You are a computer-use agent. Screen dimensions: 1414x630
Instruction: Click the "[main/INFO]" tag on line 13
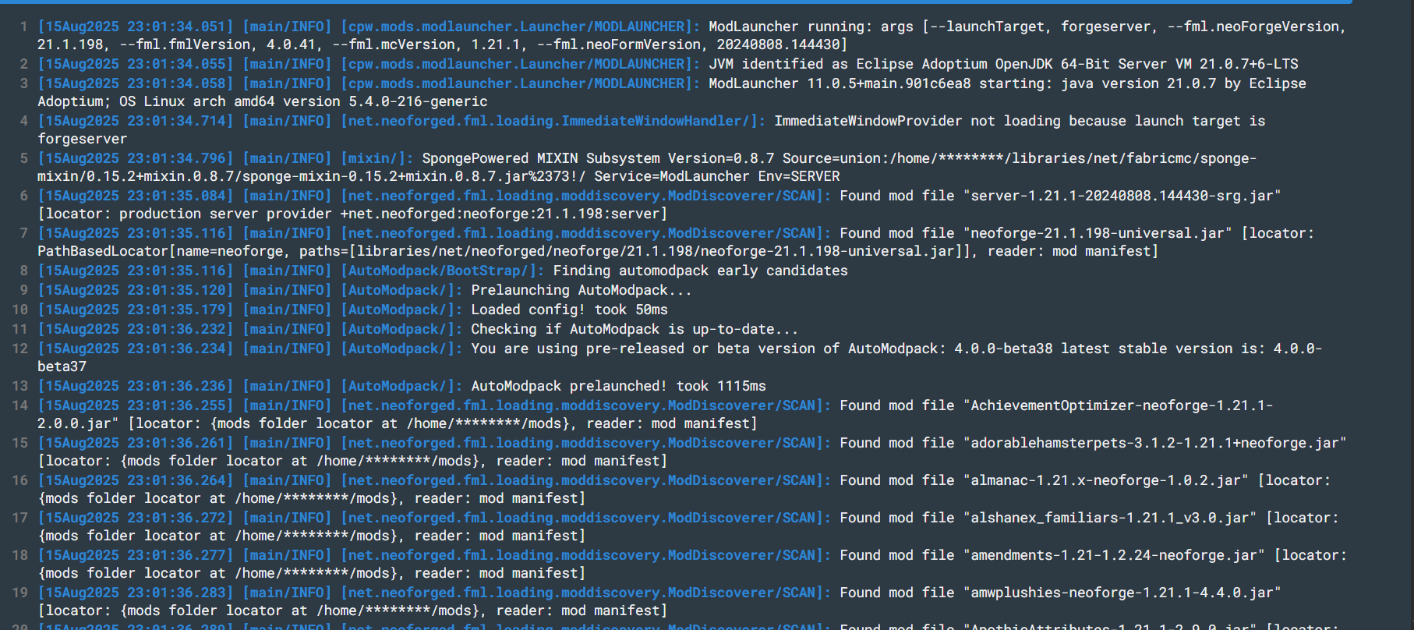click(x=287, y=386)
